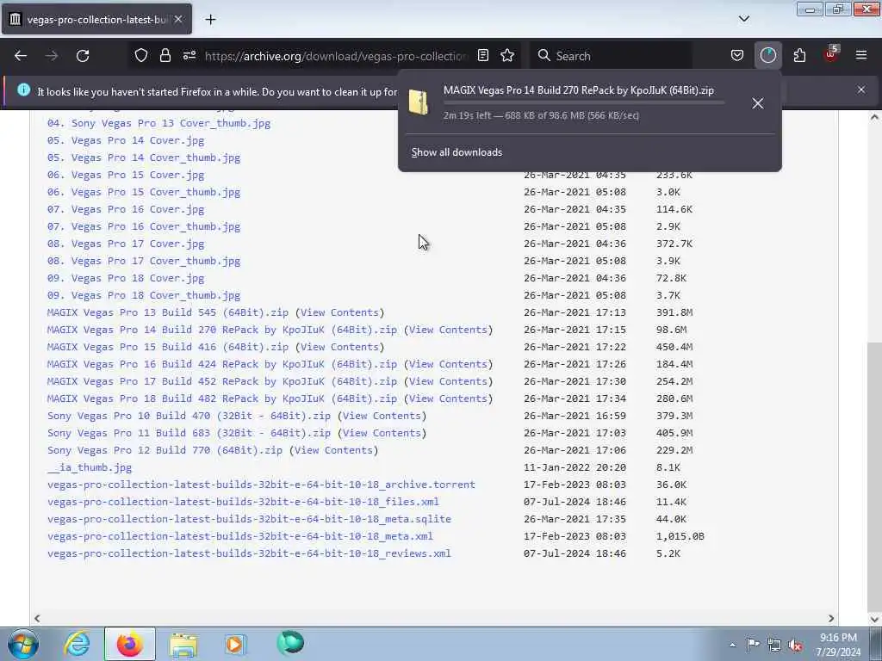Open the Firefox hamburger menu
882x661 pixels.
pyautogui.click(x=861, y=56)
